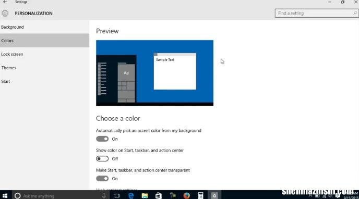
Task: Click the color preview thumbnail image
Action: pyautogui.click(x=155, y=73)
